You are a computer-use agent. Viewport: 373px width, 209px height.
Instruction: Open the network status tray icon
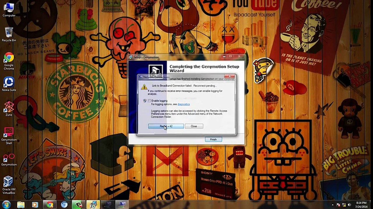344,205
